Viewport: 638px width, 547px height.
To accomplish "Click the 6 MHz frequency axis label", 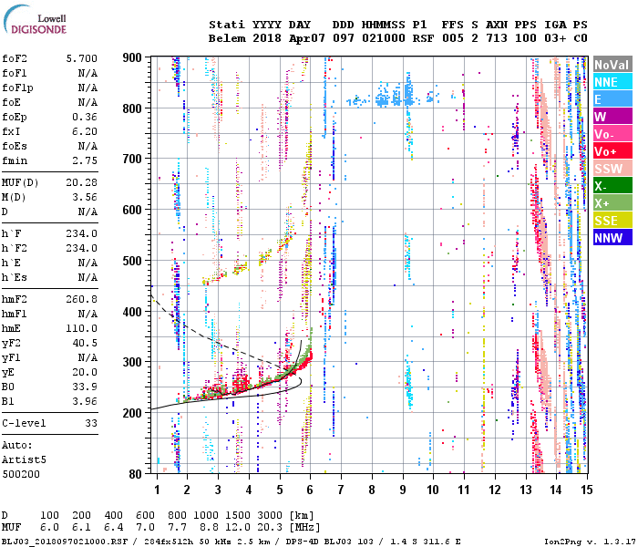I will tap(310, 490).
